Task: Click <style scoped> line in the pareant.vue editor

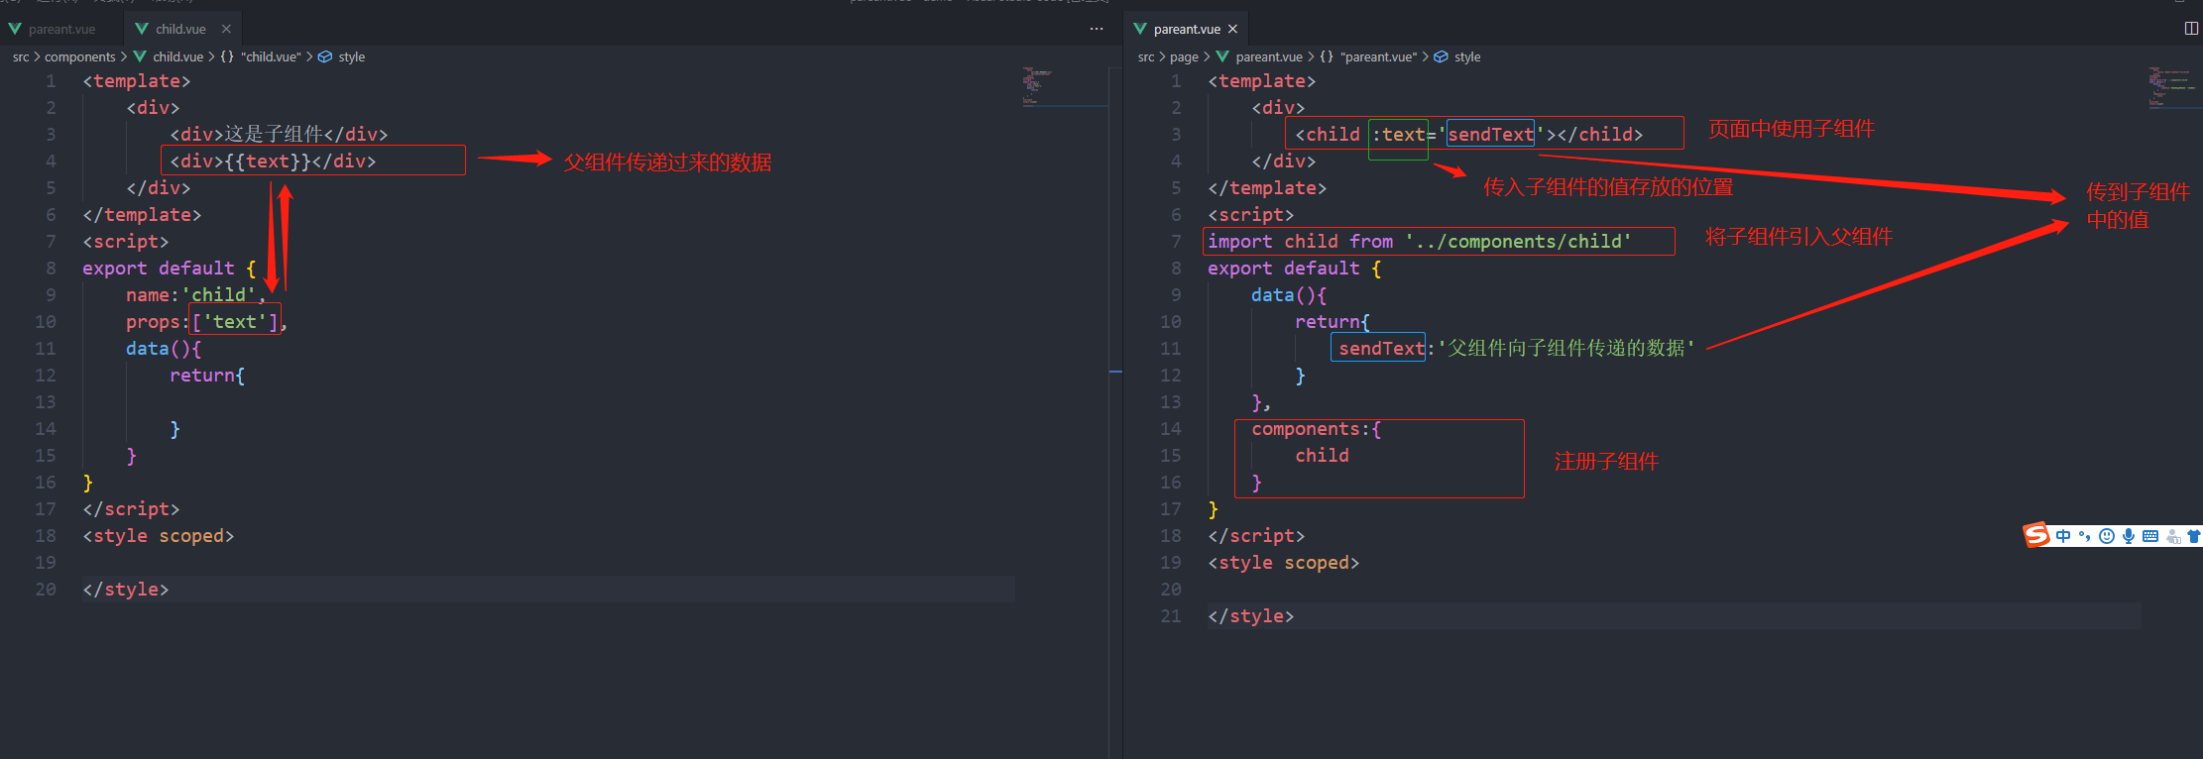Action: (x=1283, y=562)
